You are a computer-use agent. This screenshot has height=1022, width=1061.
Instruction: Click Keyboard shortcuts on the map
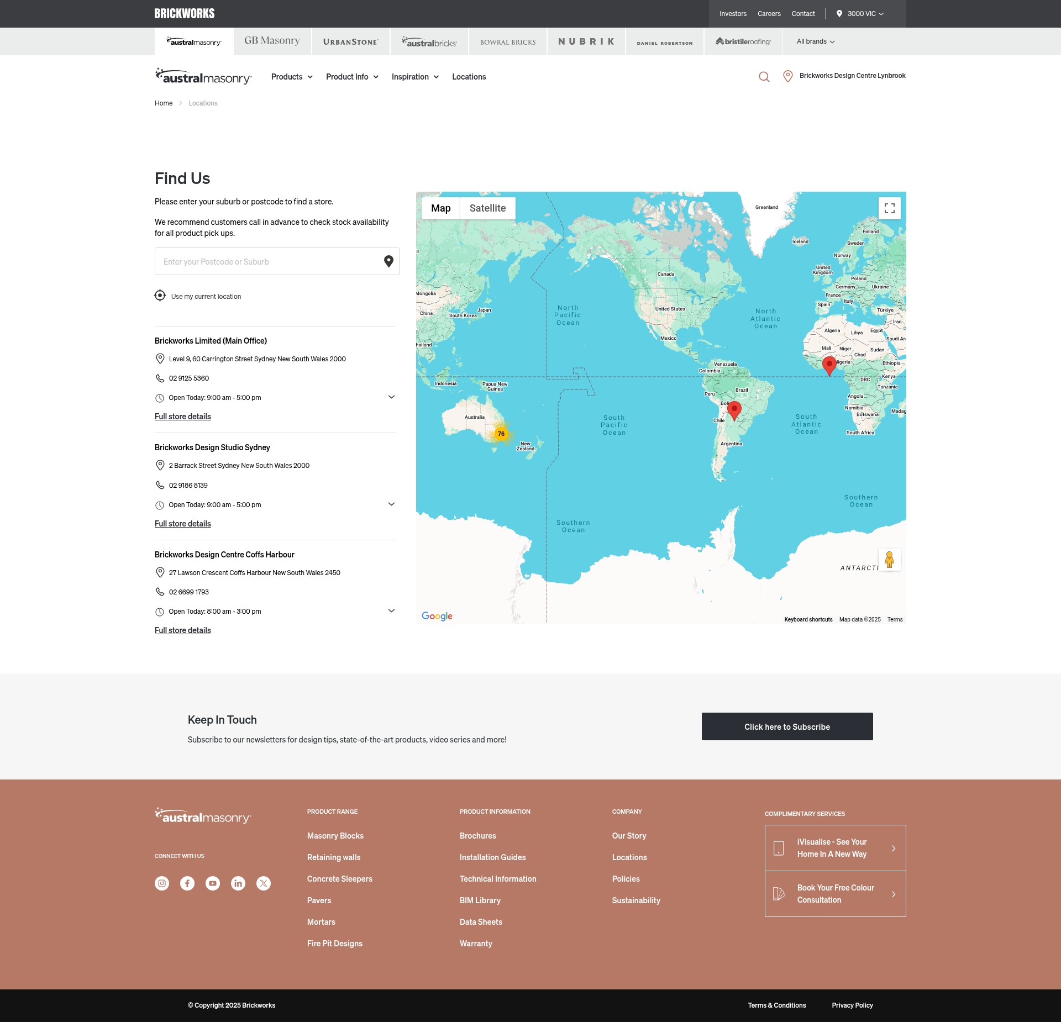[808, 619]
